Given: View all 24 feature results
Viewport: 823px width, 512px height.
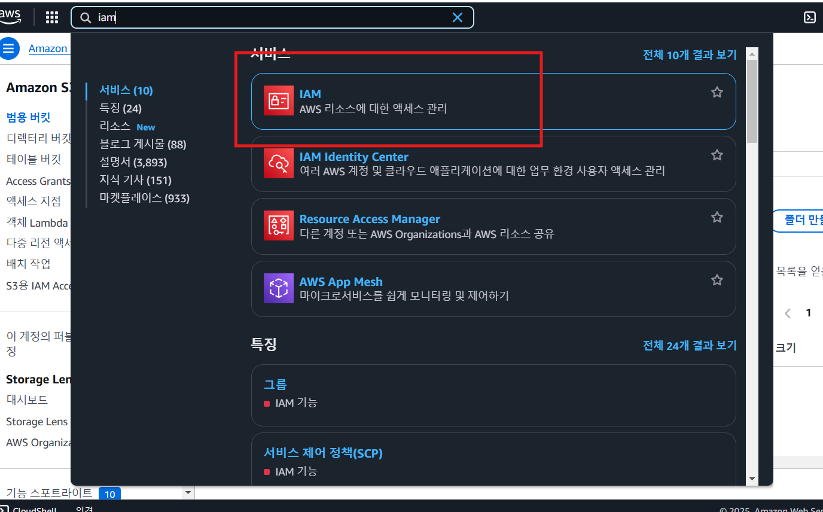Looking at the screenshot, I should [x=690, y=345].
